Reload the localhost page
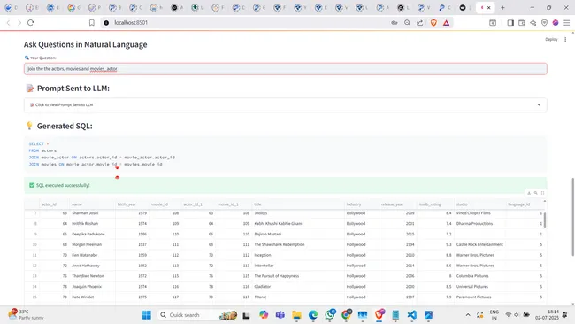Image resolution: width=575 pixels, height=324 pixels. click(x=31, y=23)
